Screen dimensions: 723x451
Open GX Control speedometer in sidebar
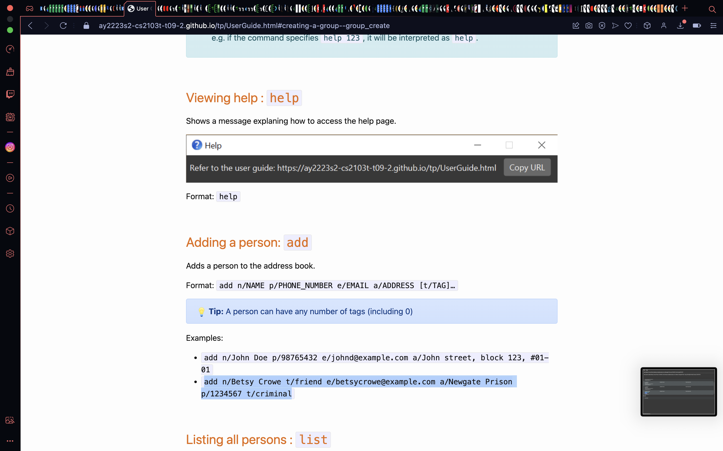point(10,49)
